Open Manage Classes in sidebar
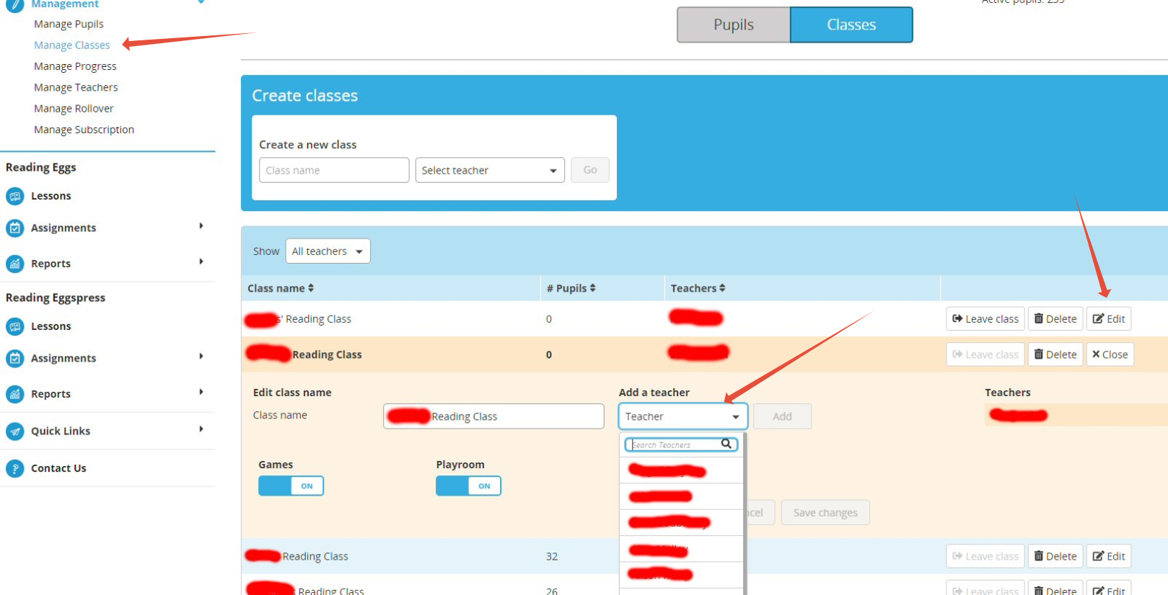The image size is (1168, 595). click(72, 45)
